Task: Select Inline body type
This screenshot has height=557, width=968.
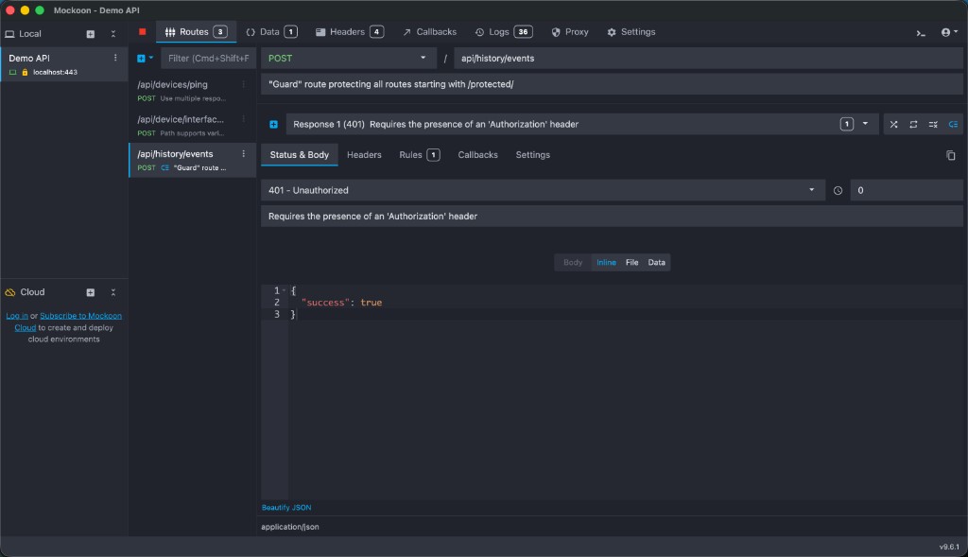Action: click(606, 263)
